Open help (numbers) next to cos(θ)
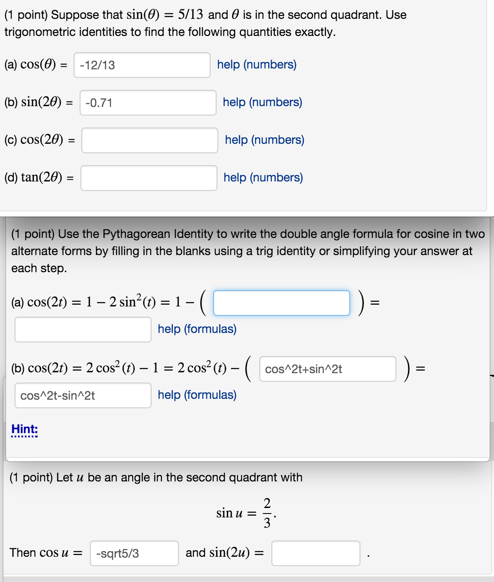This screenshot has height=582, width=494. point(256,65)
